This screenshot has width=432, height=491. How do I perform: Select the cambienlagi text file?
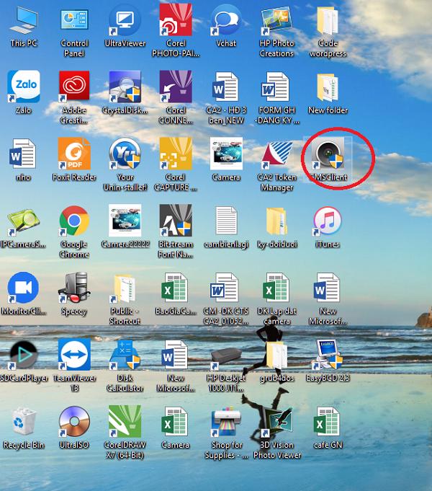(226, 221)
